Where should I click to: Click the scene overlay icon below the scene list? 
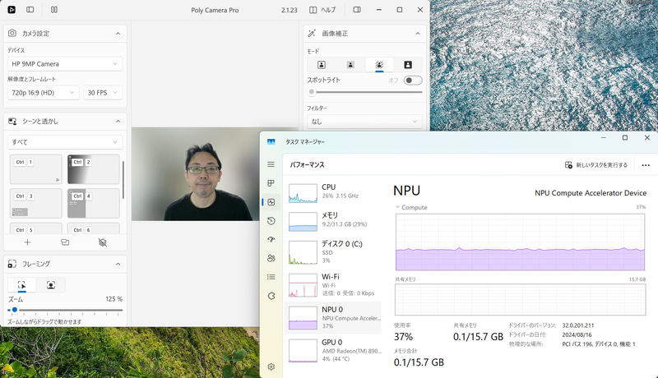coord(65,242)
